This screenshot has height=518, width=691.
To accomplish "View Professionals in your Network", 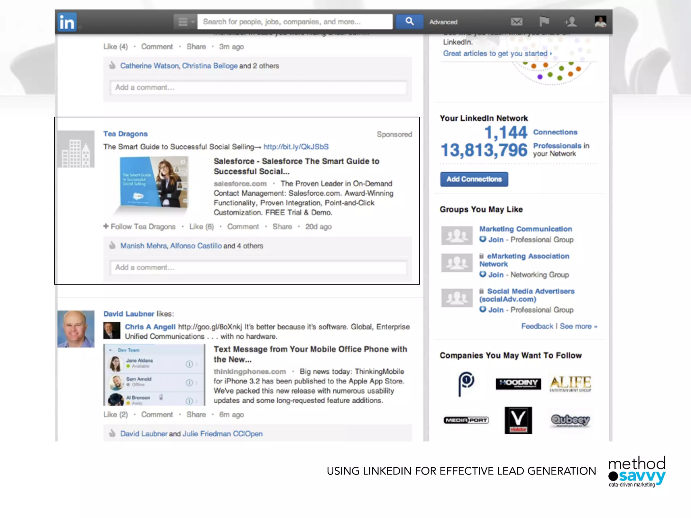I will [515, 150].
